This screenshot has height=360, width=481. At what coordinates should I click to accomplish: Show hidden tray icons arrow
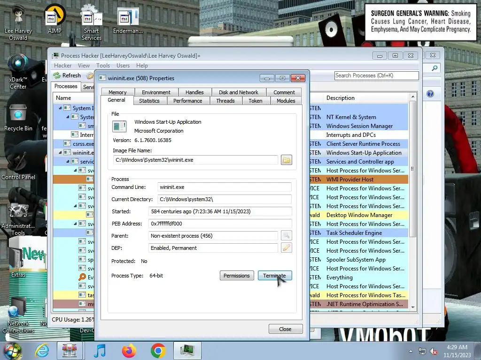pyautogui.click(x=411, y=352)
